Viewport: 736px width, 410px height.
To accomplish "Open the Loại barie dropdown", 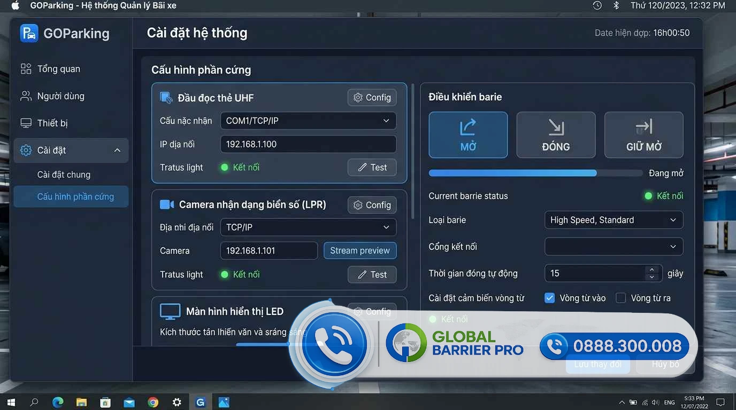I will [x=614, y=220].
